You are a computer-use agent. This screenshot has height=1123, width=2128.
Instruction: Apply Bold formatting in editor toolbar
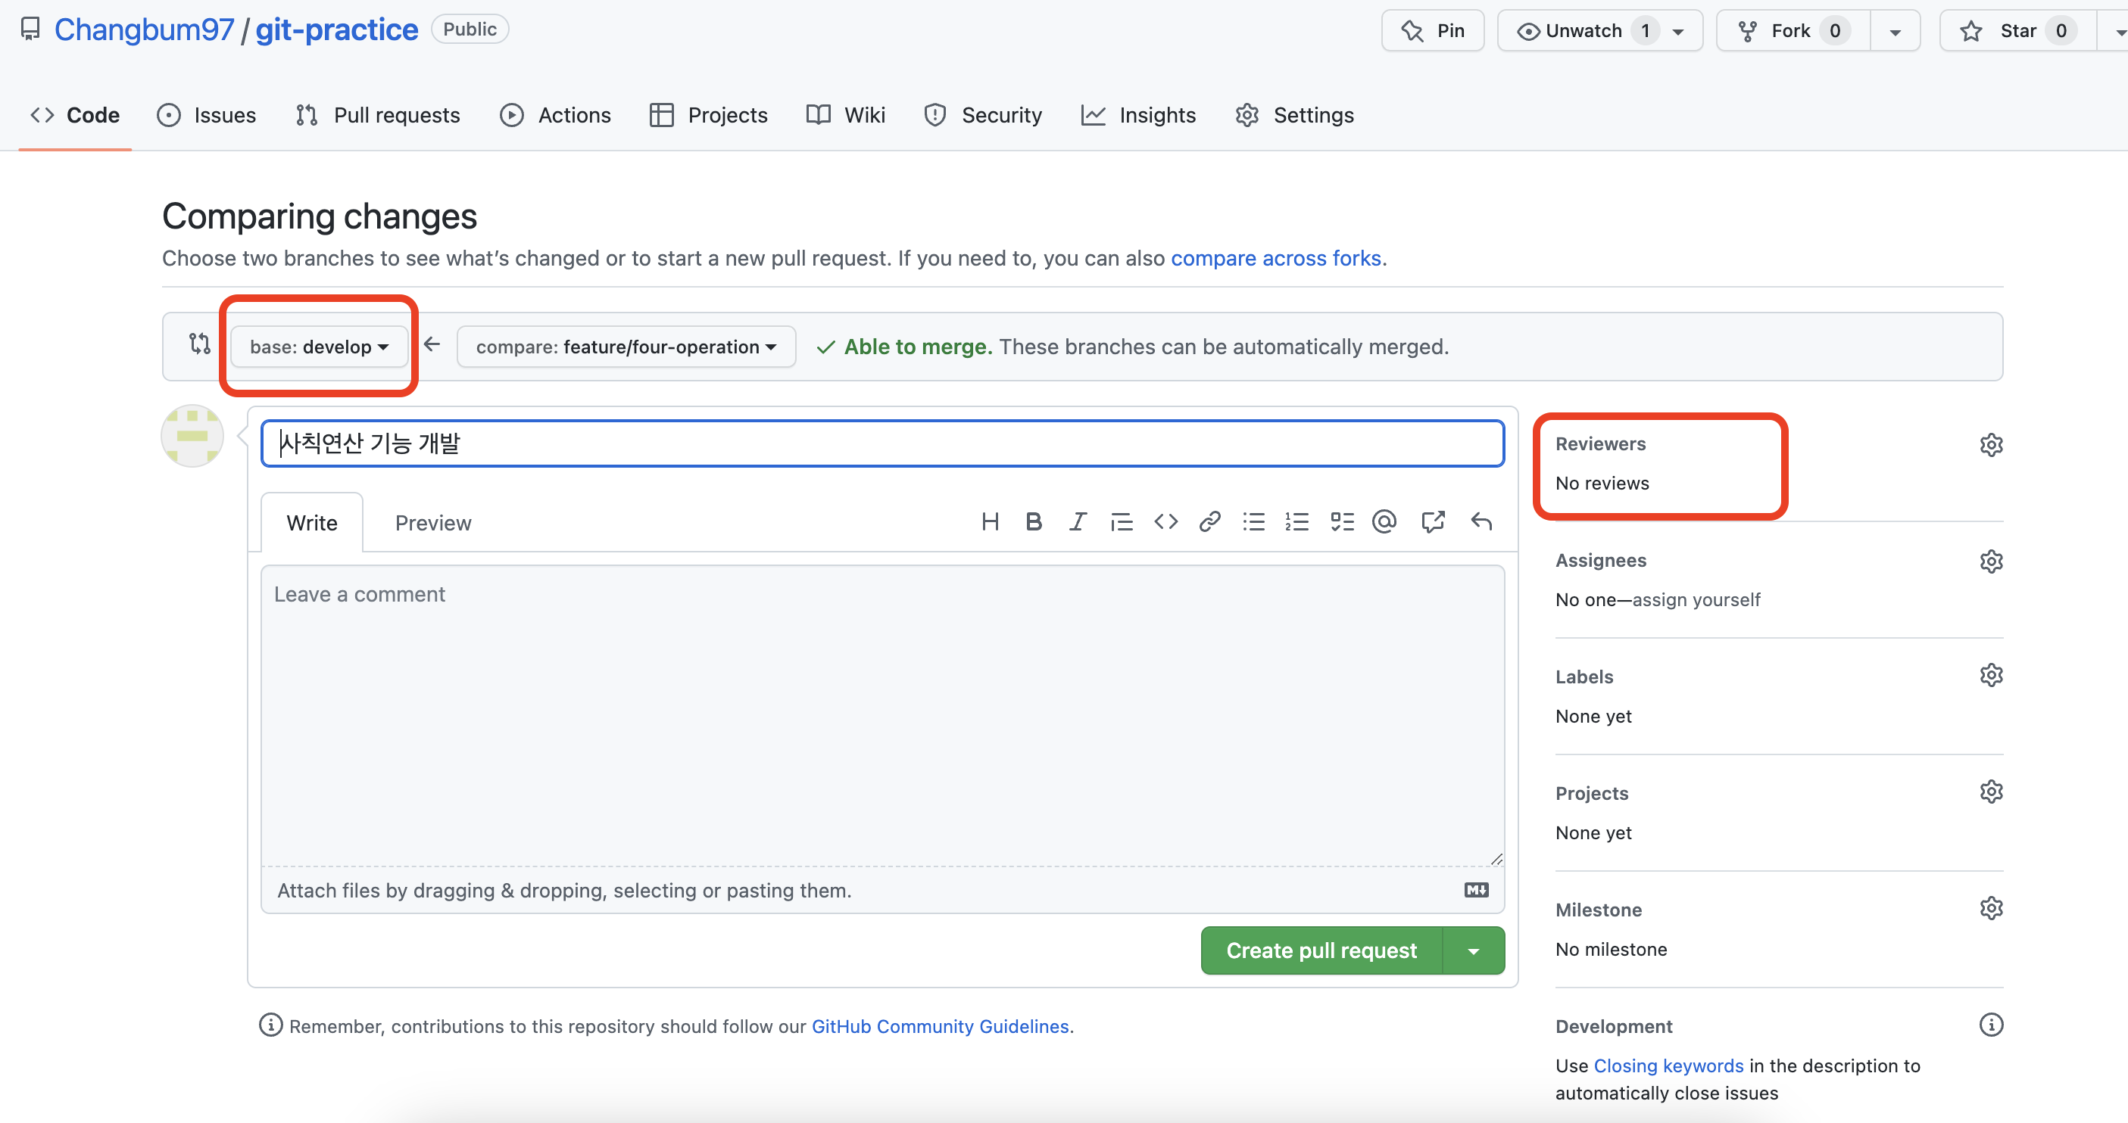1034,522
